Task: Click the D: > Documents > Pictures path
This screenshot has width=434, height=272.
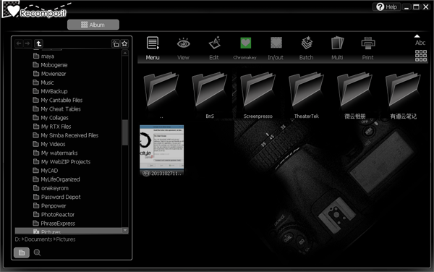Action: point(45,239)
